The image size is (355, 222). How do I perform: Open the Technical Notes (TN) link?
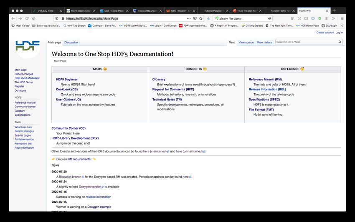click(167, 100)
